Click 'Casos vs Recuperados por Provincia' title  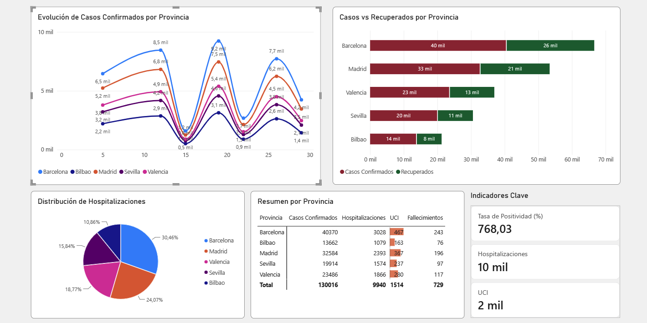(x=399, y=17)
